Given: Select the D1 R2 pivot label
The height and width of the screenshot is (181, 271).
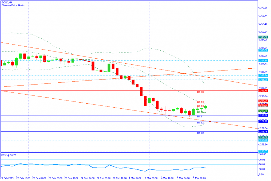Looking at the screenshot, I should pos(200,102).
